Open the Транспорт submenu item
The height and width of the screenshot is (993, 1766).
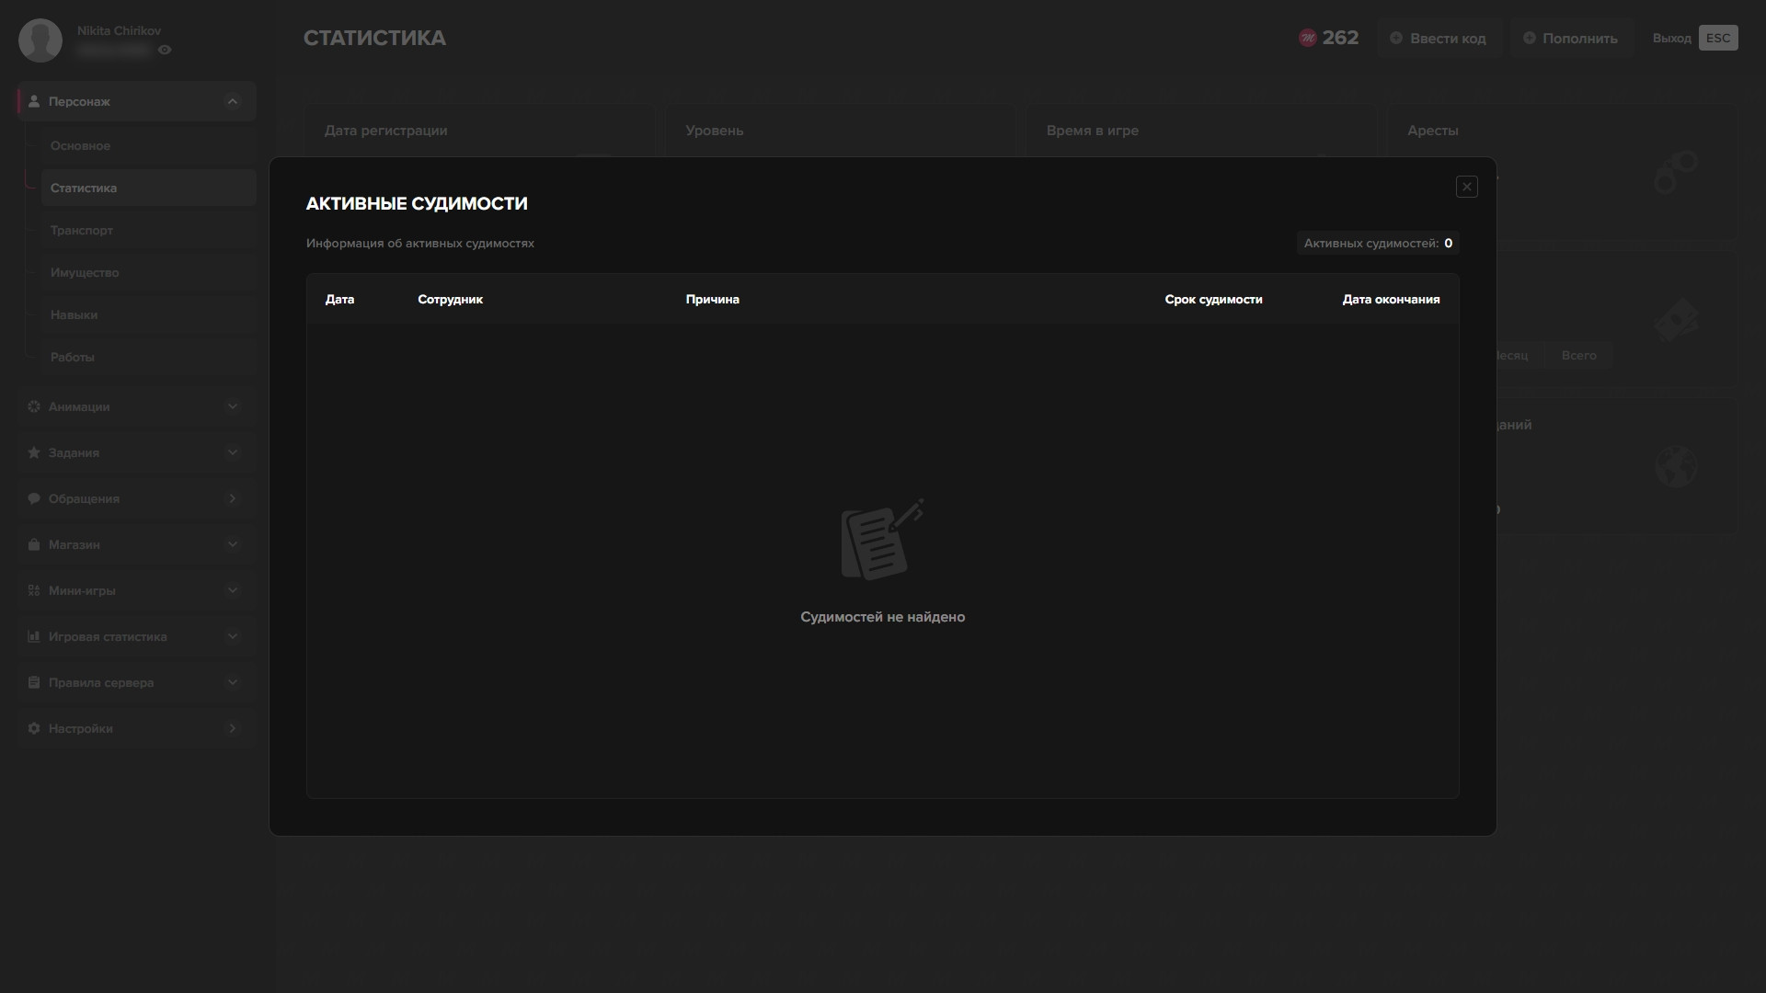coord(148,230)
